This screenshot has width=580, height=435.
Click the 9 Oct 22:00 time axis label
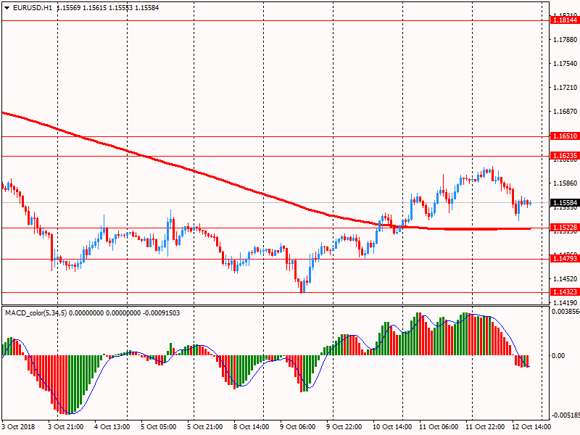point(344,427)
